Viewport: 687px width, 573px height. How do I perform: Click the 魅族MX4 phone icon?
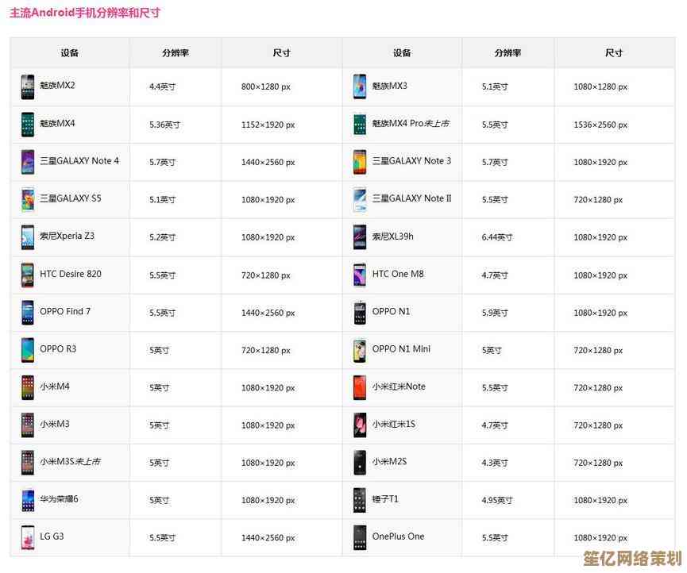coord(28,125)
